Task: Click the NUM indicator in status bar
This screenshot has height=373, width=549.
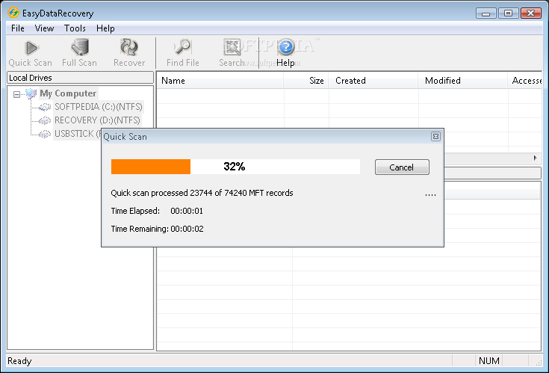Action: [x=489, y=361]
